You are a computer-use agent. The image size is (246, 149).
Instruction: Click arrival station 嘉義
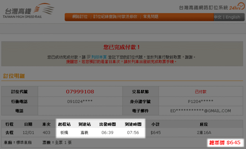(x=84, y=132)
